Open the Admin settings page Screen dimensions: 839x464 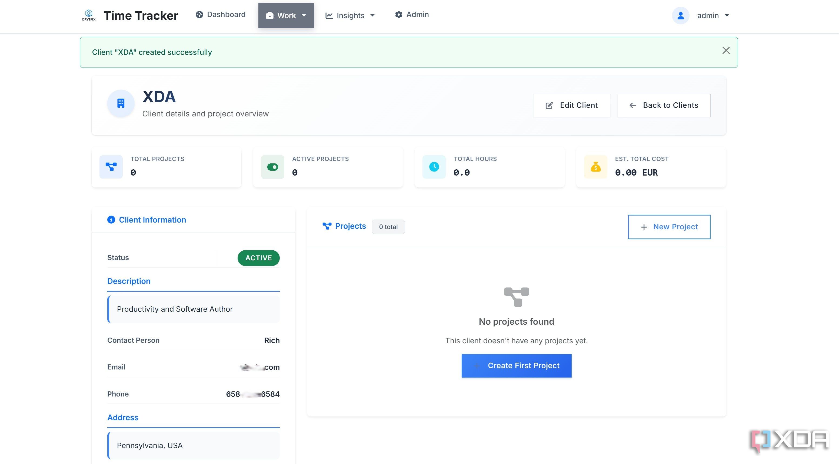coord(412,14)
